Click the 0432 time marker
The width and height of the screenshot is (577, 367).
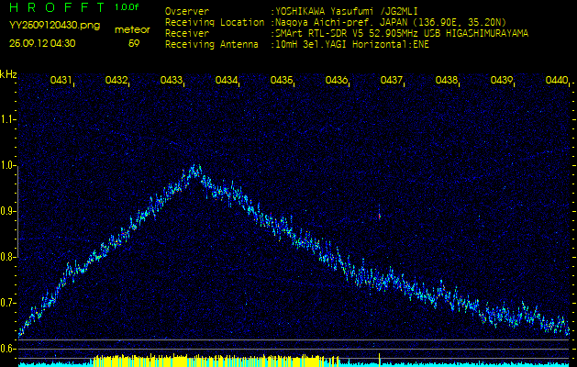pyautogui.click(x=117, y=81)
